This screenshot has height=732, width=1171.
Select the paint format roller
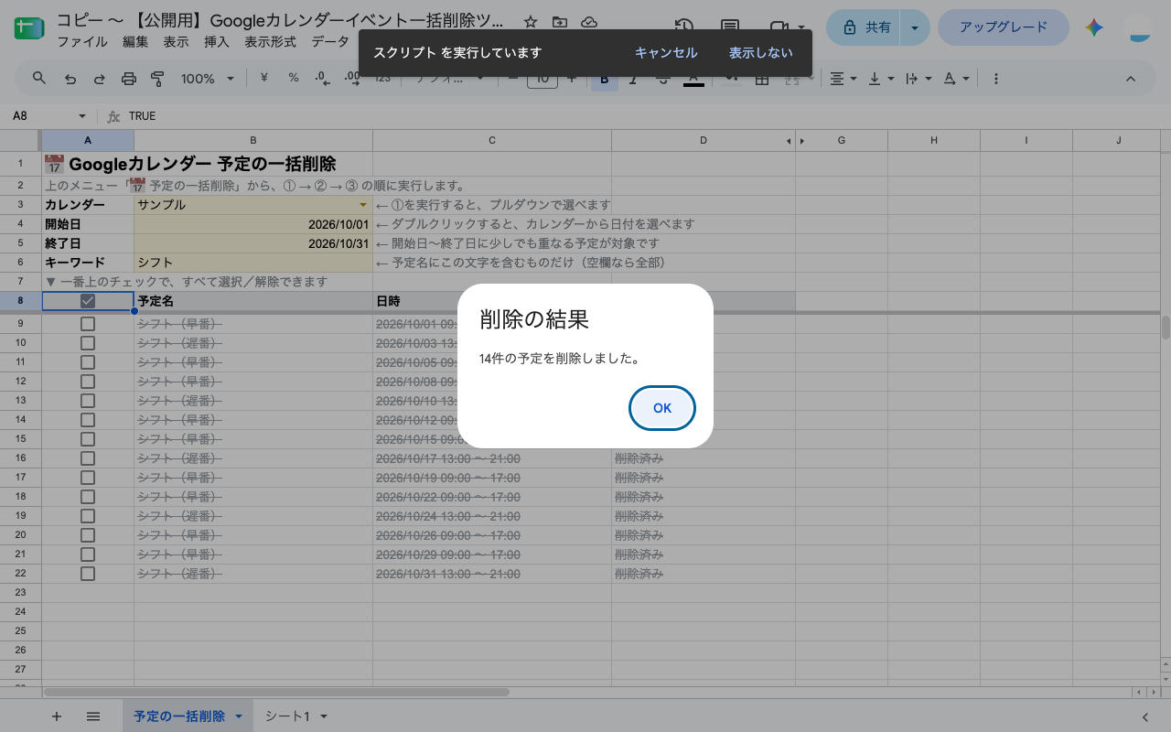(x=157, y=79)
